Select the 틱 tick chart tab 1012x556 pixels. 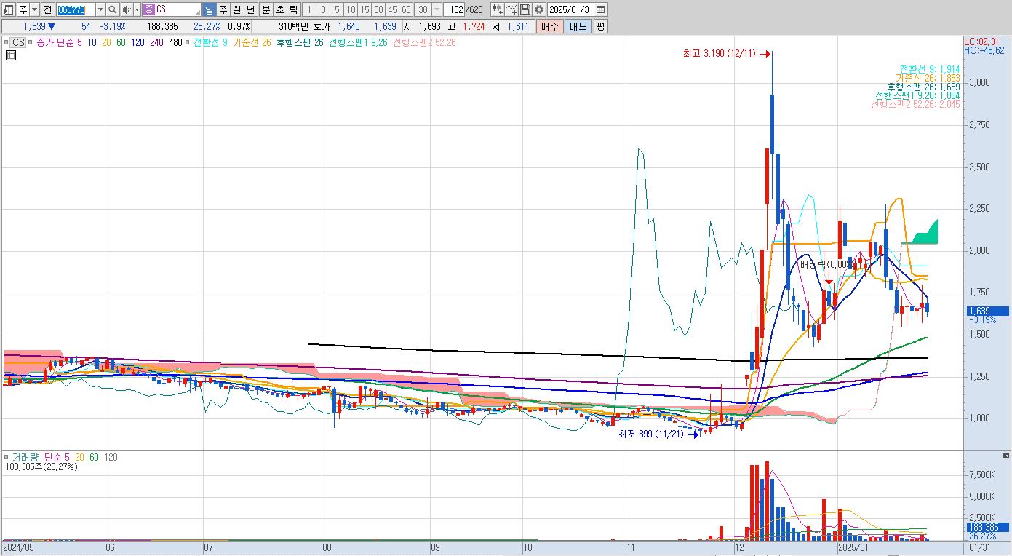point(292,9)
